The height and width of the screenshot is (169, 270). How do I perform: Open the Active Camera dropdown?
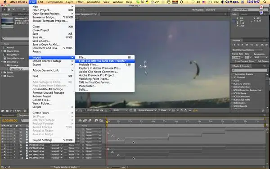pos(147,110)
